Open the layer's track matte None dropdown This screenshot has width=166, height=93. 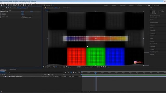coord(66,76)
